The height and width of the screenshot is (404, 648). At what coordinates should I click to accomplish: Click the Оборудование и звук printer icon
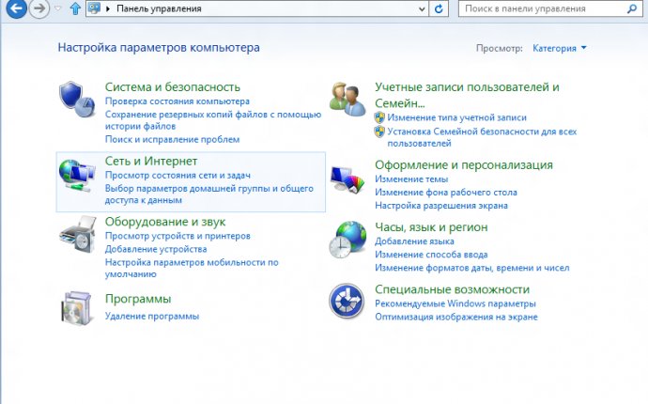pos(77,234)
